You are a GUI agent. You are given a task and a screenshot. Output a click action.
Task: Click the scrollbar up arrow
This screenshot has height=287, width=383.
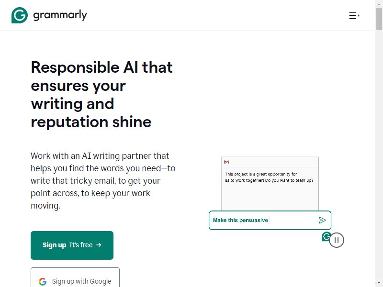(x=379, y=4)
